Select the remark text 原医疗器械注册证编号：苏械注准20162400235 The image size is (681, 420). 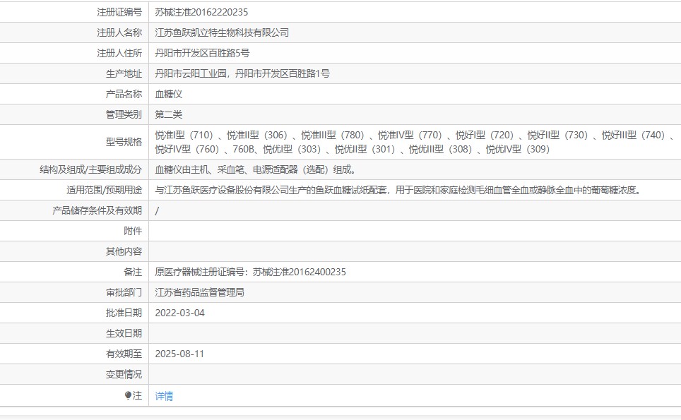click(x=251, y=272)
